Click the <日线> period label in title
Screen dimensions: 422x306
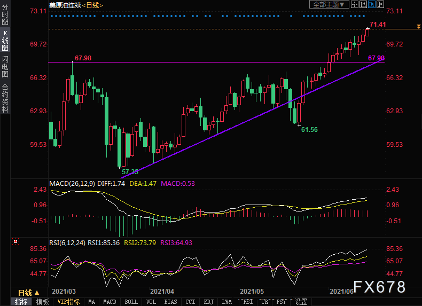point(92,5)
